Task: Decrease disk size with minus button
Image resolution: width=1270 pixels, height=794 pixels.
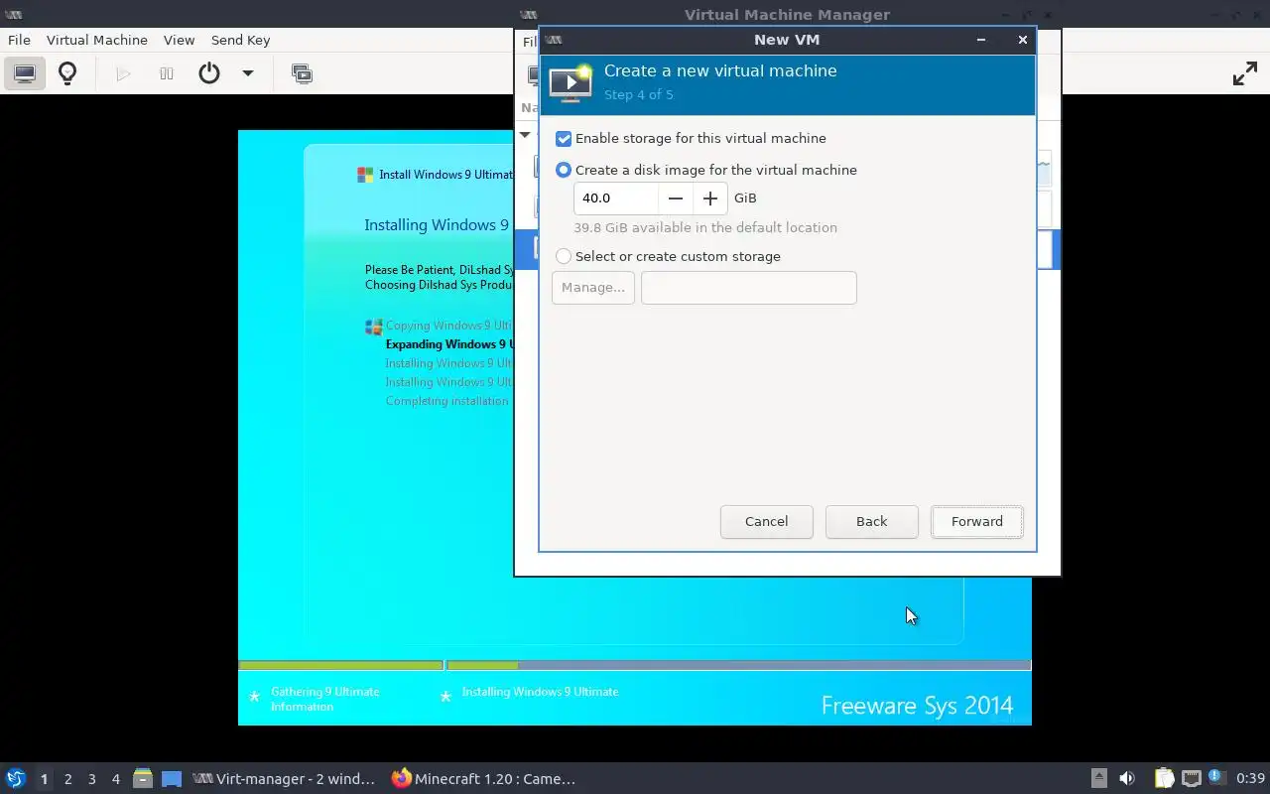Action: pyautogui.click(x=676, y=198)
